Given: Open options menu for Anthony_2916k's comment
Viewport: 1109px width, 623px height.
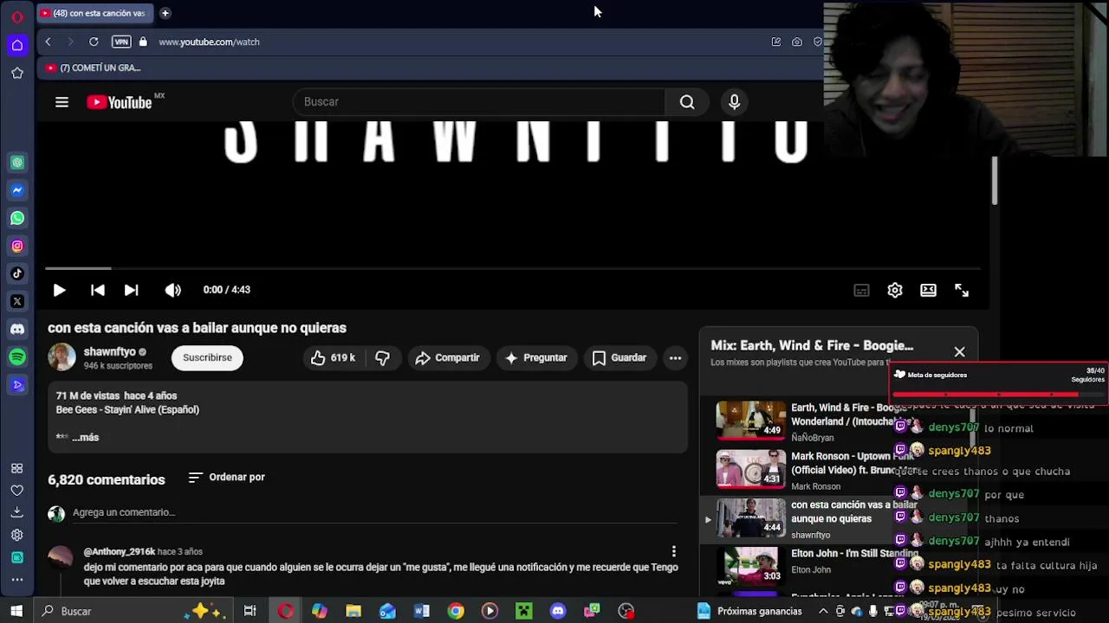Looking at the screenshot, I should coord(673,551).
